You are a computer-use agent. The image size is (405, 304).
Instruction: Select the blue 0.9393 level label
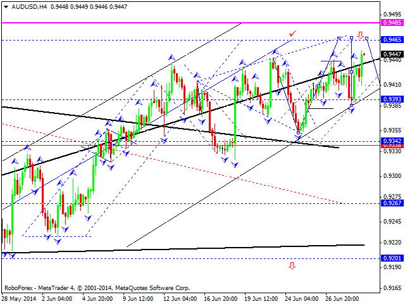coord(392,99)
